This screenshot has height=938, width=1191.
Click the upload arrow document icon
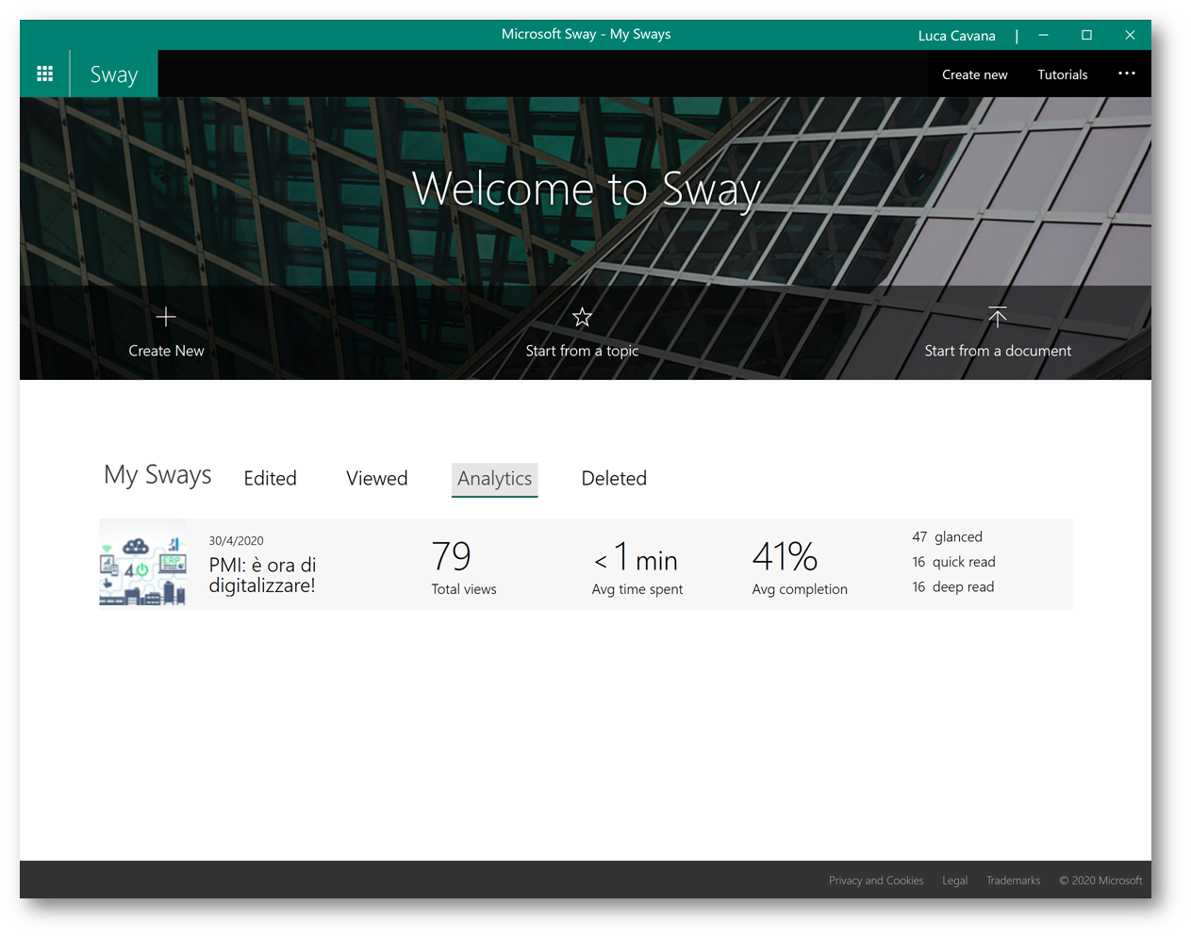998,318
